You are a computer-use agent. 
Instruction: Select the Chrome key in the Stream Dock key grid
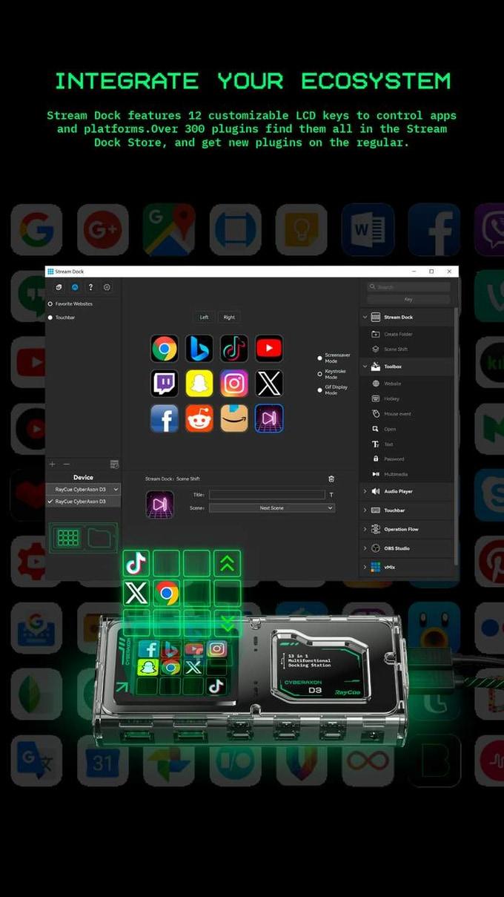click(164, 348)
